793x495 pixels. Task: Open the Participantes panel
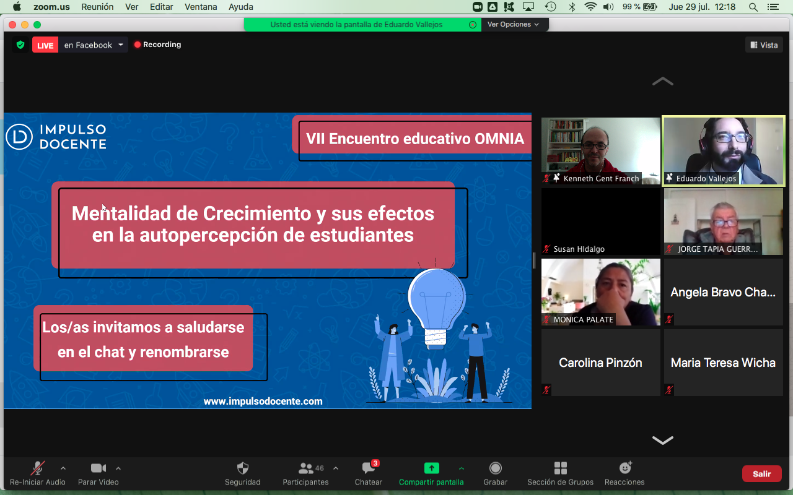pyautogui.click(x=305, y=468)
